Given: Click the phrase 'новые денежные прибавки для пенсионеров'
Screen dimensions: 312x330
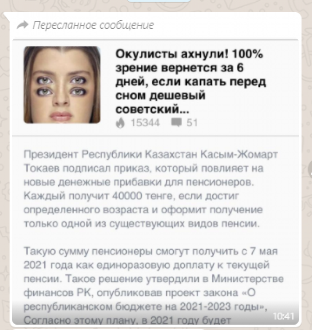Looking at the screenshot, I should click(139, 183).
